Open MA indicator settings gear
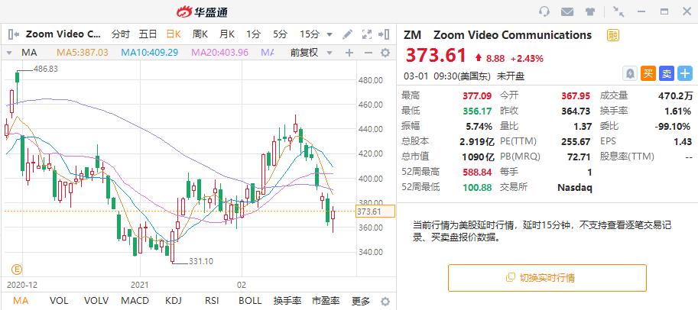The height and width of the screenshot is (310, 698). 385,53
